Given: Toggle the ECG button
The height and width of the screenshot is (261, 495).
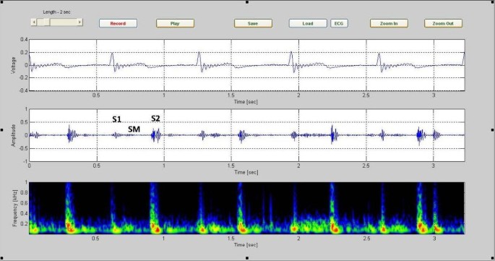Looking at the screenshot, I should coord(339,23).
